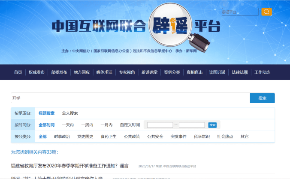Screen dimensions: 290x179
Task: Filter by 社会热点 category
Action: [x=225, y=137]
